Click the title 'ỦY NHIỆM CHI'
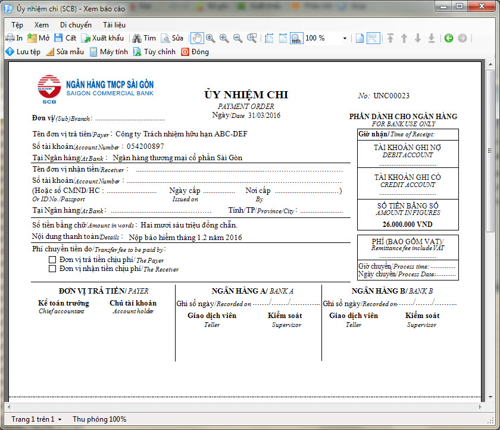The height and width of the screenshot is (430, 500). tap(246, 95)
